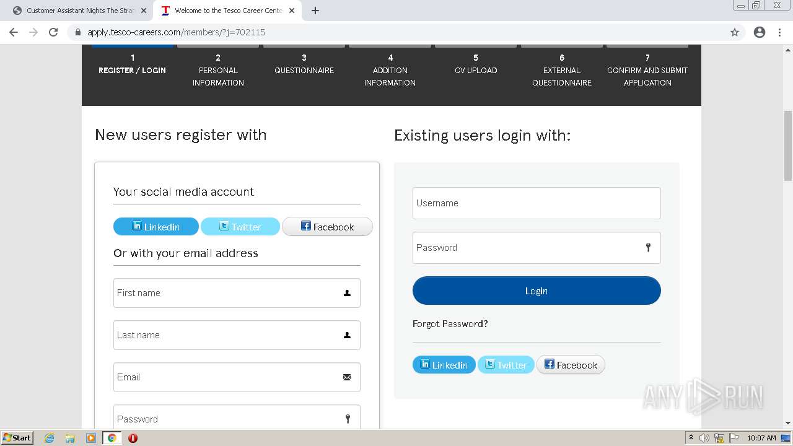Viewport: 793px width, 446px height.
Task: Open Internet Explorer from the taskbar
Action: (50, 438)
